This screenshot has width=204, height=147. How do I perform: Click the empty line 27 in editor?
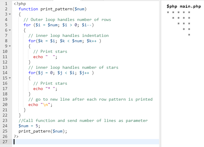(86, 142)
